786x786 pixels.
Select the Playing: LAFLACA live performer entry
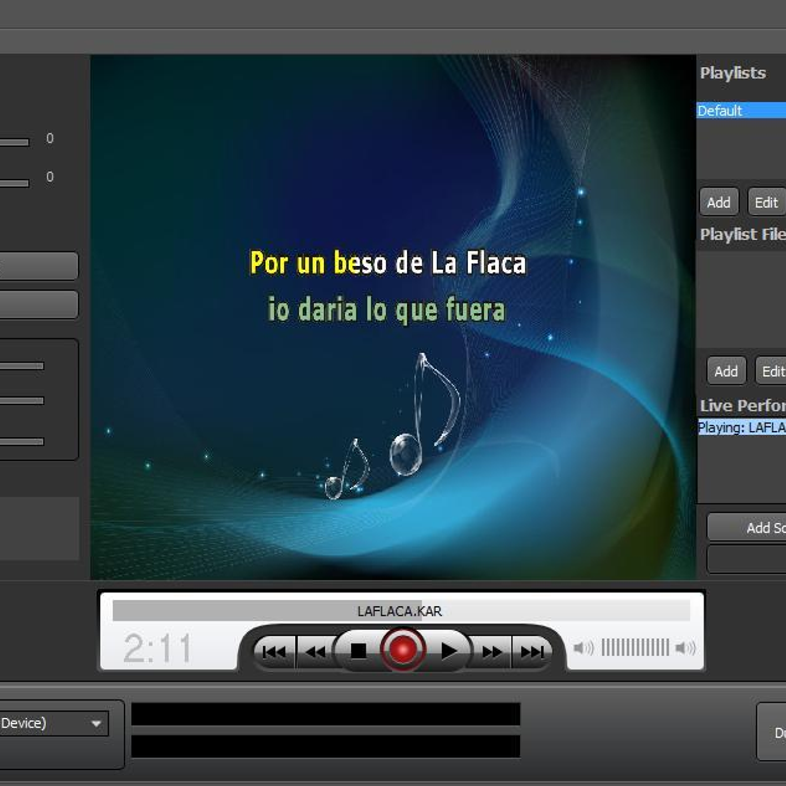pos(742,427)
